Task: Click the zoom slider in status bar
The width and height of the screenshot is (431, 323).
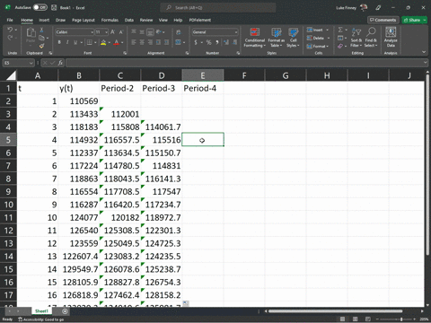Action: [x=397, y=319]
